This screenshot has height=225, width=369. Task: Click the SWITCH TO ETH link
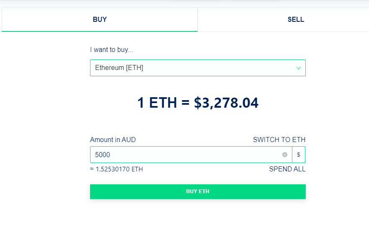pyautogui.click(x=279, y=140)
